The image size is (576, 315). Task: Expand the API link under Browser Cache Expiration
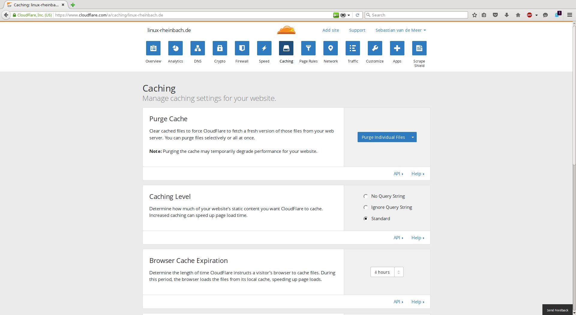click(x=398, y=302)
